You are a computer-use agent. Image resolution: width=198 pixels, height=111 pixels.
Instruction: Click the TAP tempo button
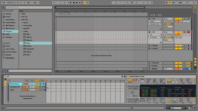[x=4, y=3]
